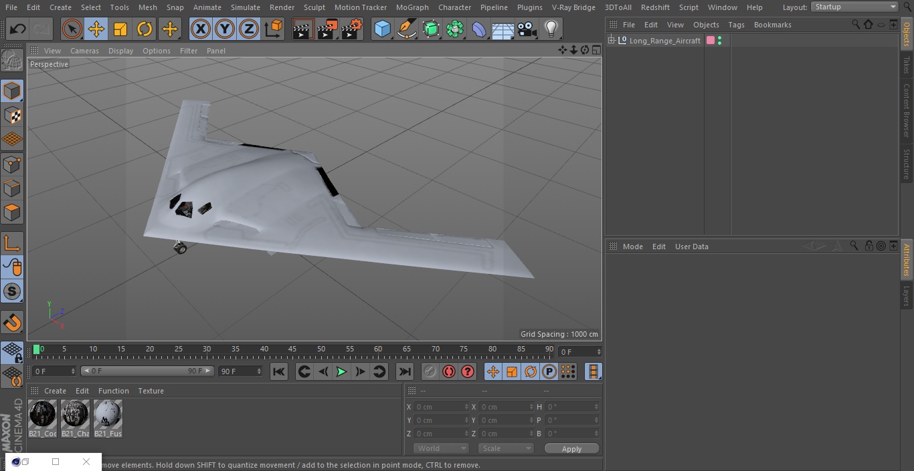Toggle Tweak mode mouse icon

(x=12, y=267)
